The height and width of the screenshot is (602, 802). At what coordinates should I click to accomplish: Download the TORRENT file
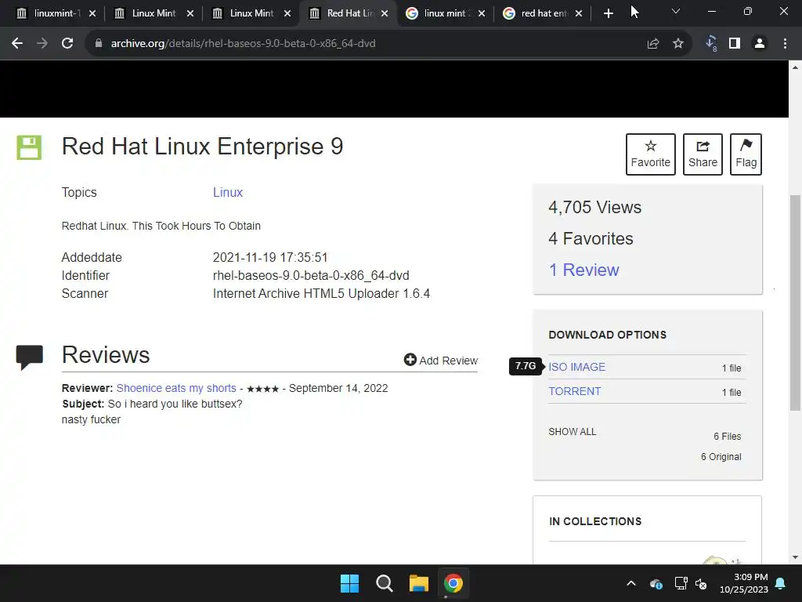(575, 391)
